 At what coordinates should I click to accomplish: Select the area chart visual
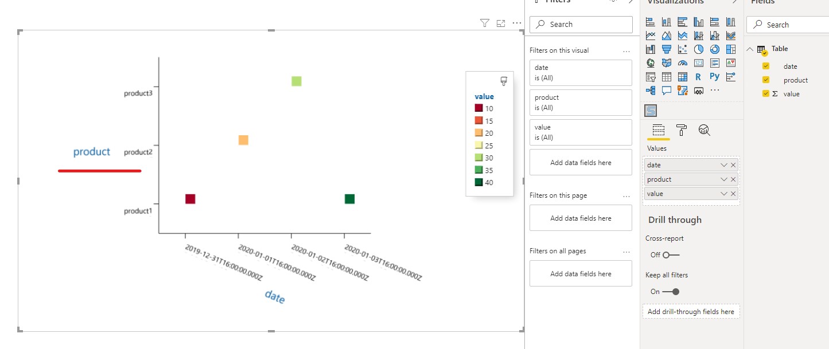tap(667, 36)
